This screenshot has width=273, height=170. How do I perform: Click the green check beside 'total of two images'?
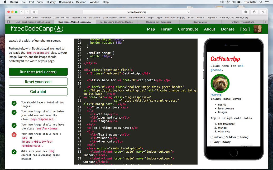[x=14, y=103]
